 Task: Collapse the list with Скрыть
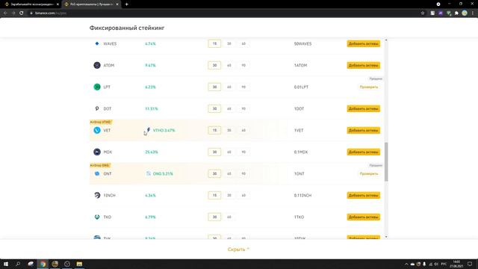pyautogui.click(x=238, y=249)
